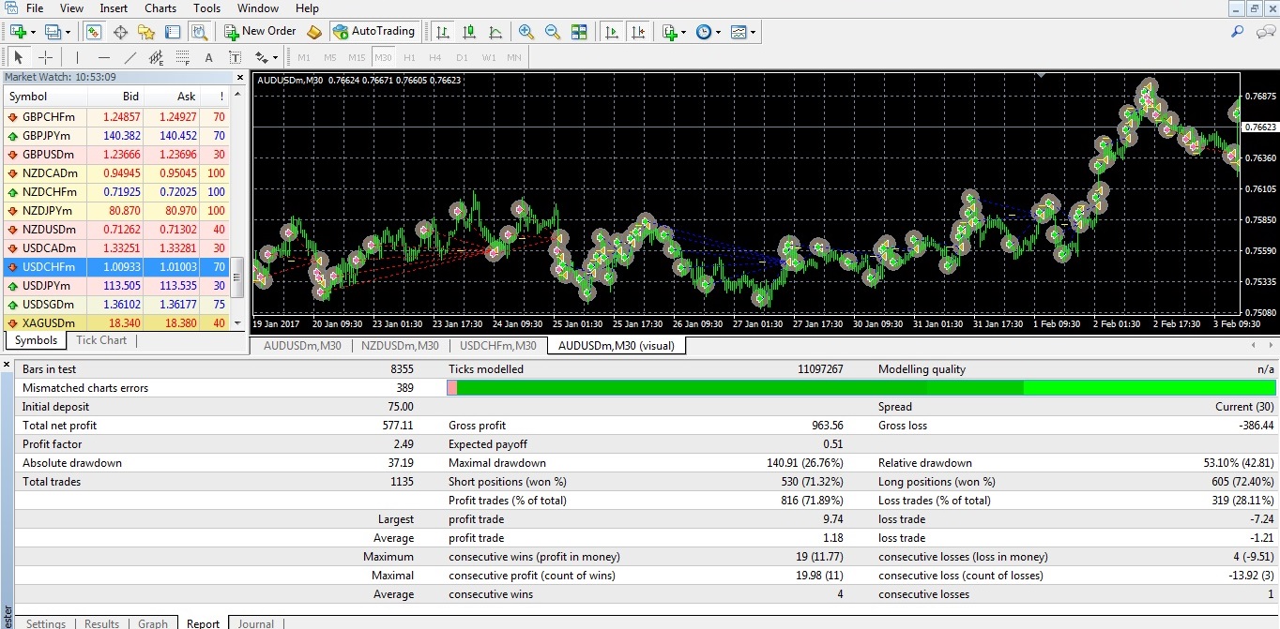Click the New Order button
The width and height of the screenshot is (1280, 629).
[260, 32]
